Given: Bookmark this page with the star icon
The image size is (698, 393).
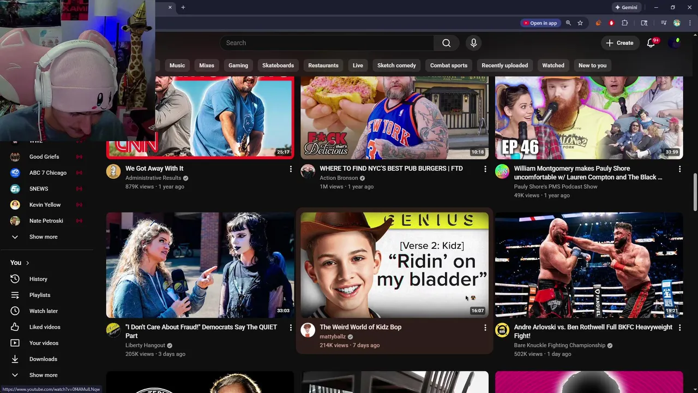Looking at the screenshot, I should [580, 23].
